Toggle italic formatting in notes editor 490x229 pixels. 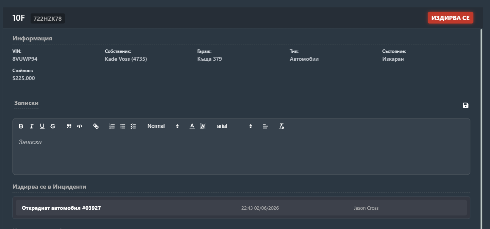pyautogui.click(x=32, y=126)
